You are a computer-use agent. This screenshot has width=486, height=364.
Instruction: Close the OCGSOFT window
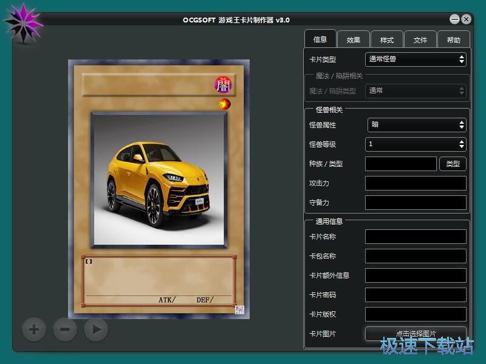point(466,19)
